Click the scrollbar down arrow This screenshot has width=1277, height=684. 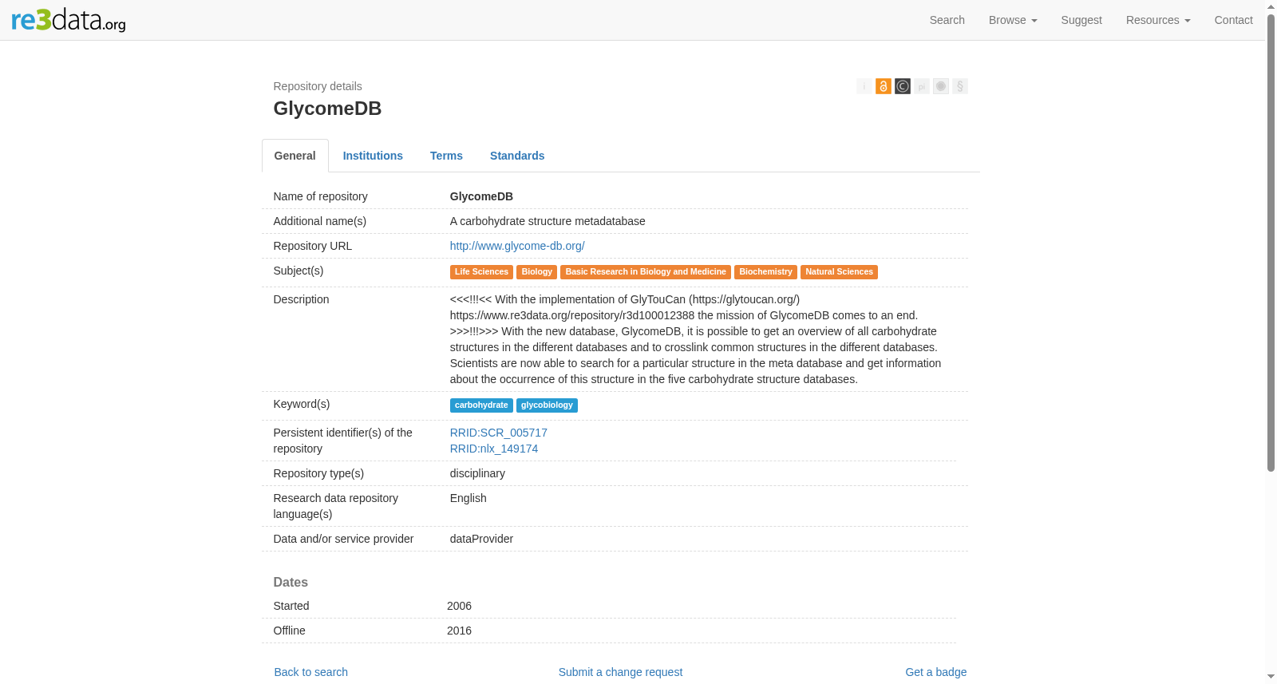point(1271,678)
